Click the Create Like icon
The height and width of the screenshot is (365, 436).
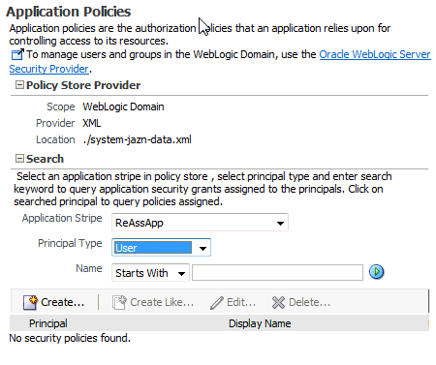coord(120,302)
